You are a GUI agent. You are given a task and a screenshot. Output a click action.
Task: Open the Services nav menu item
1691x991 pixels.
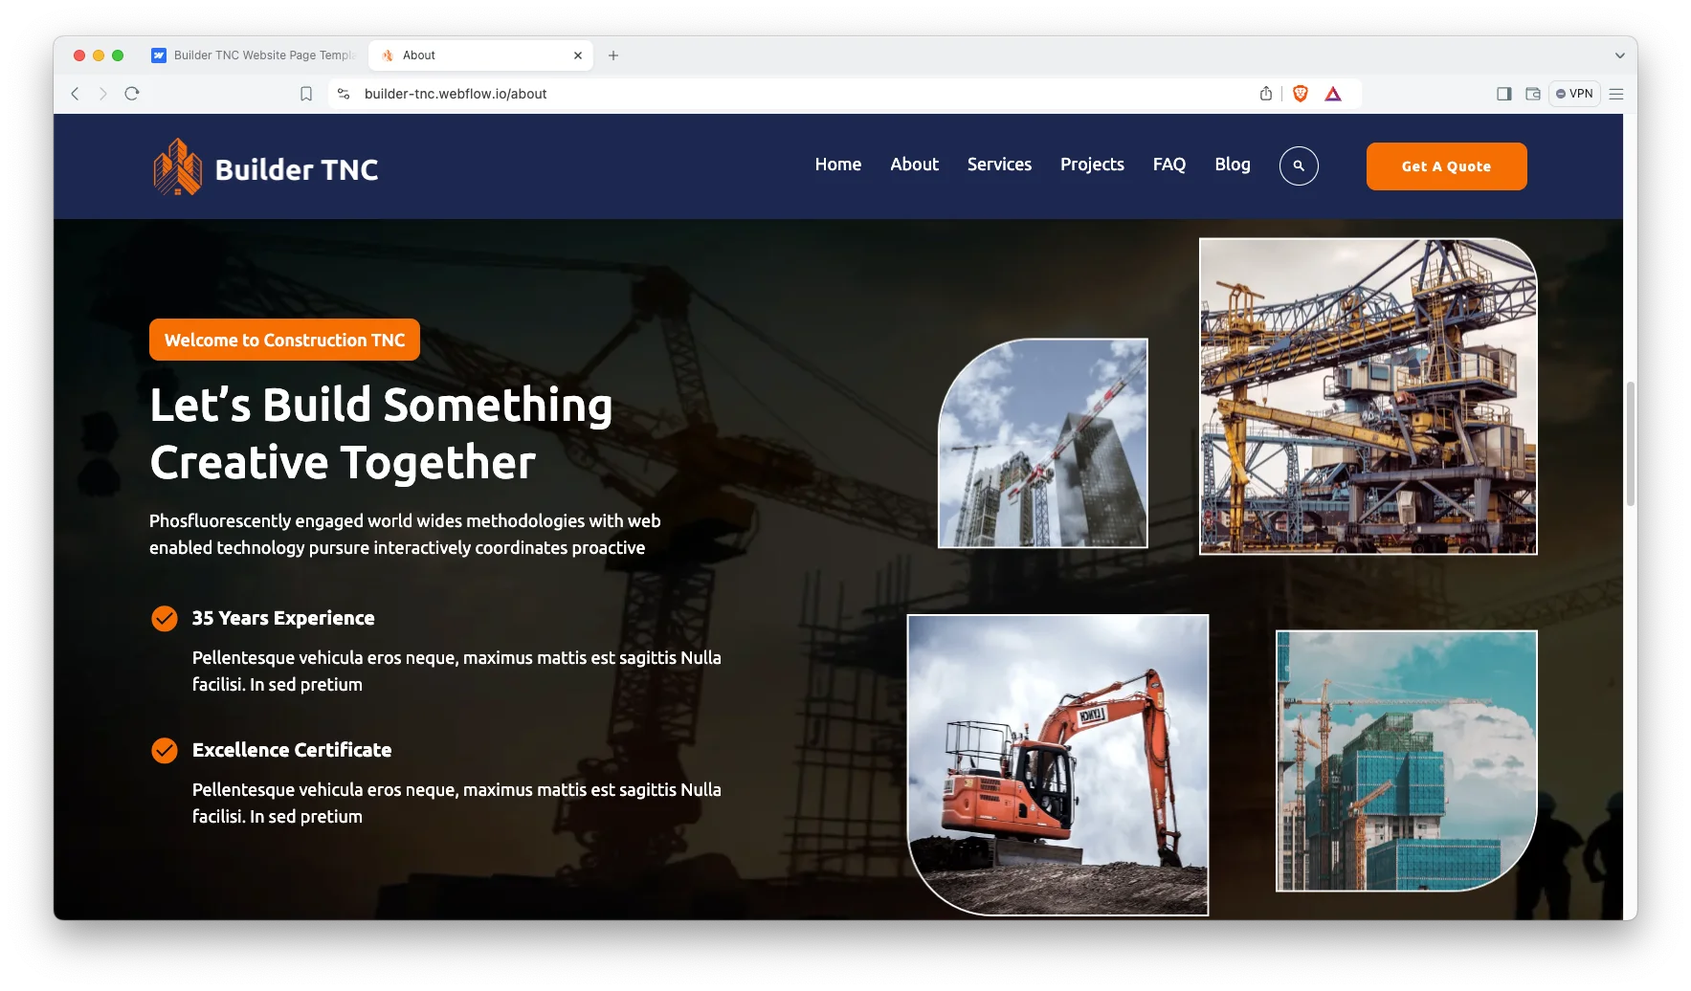click(999, 165)
